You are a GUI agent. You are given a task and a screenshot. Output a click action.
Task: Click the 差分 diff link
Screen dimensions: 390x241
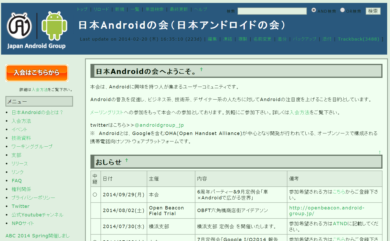(282, 39)
